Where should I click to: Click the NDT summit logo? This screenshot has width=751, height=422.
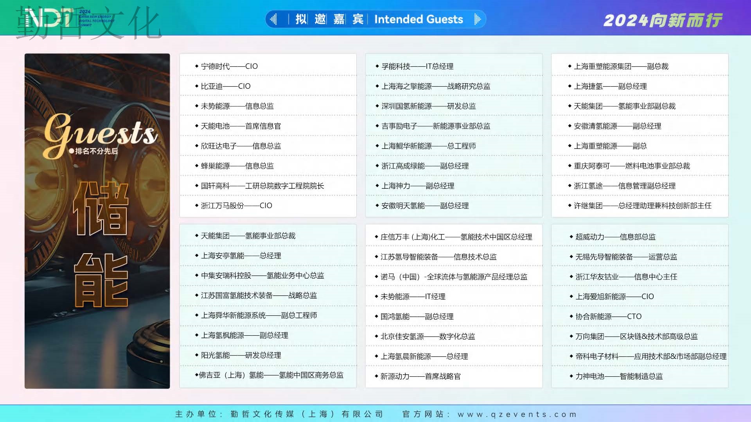point(70,18)
